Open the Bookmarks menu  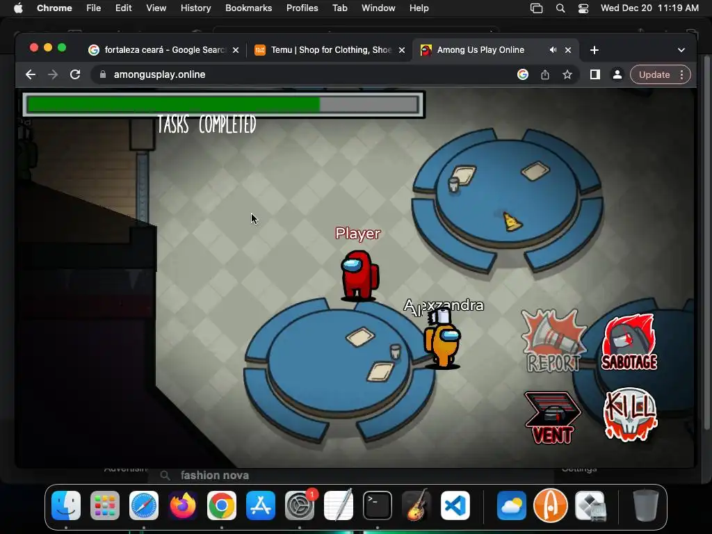[x=248, y=8]
